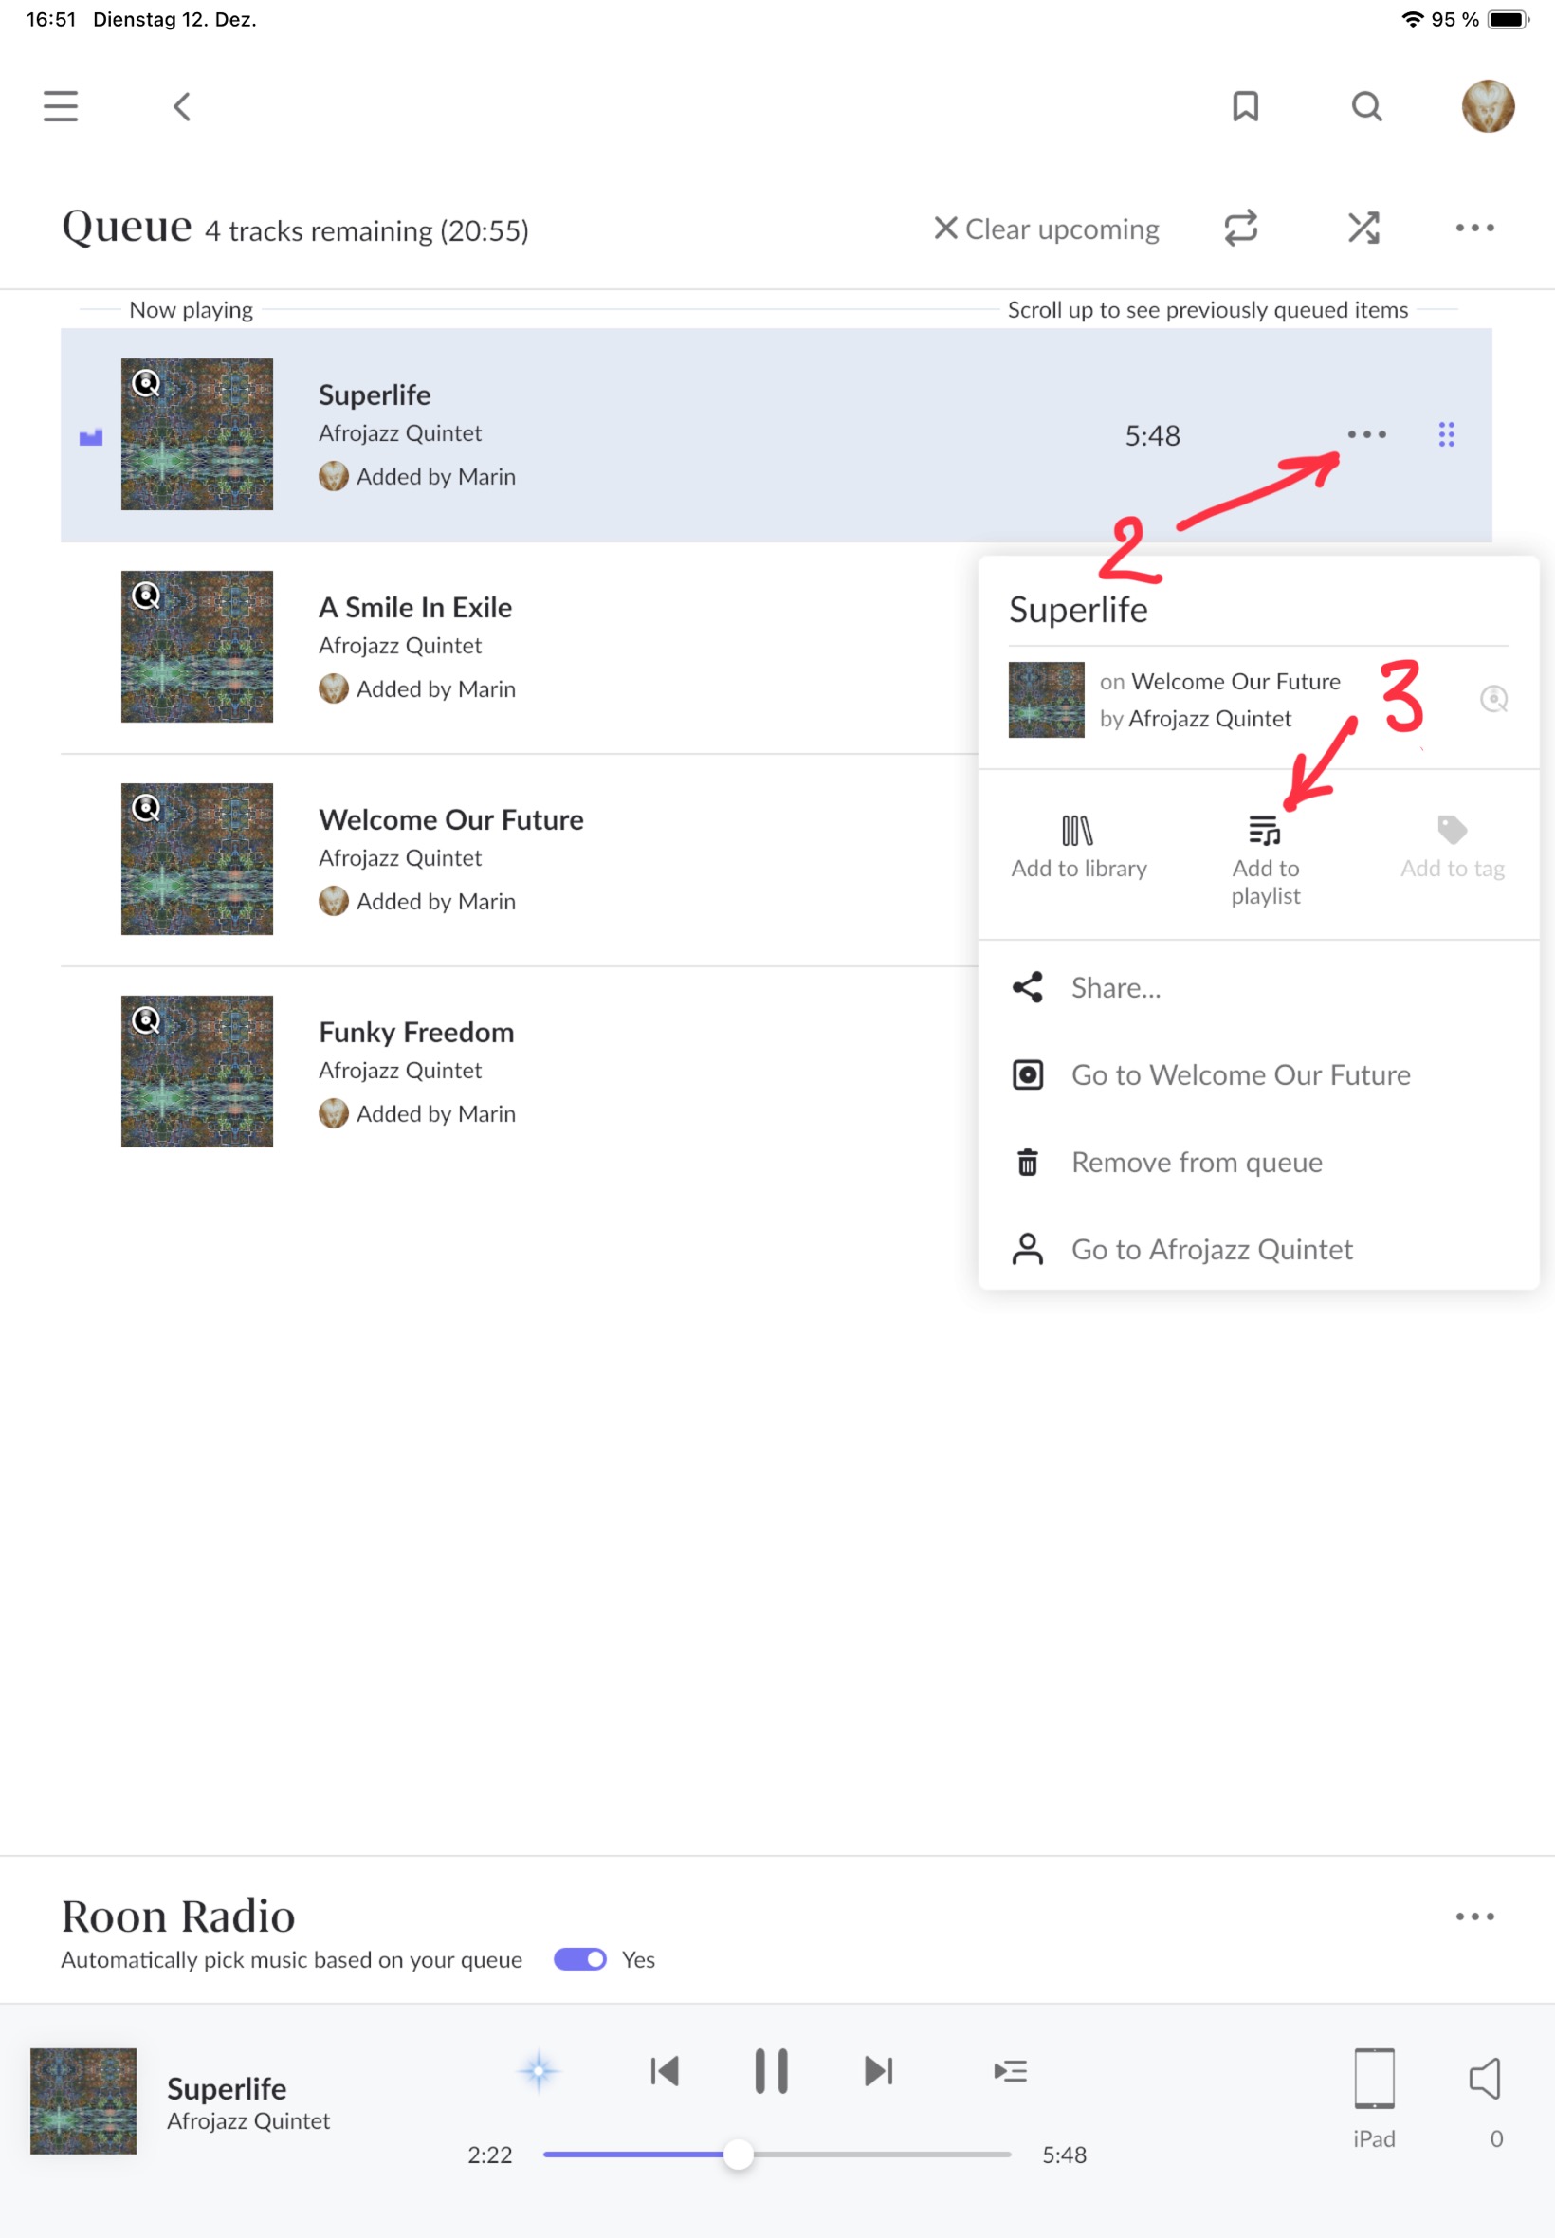The height and width of the screenshot is (2238, 1555).
Task: Click the Qobuz source icon in the popup
Action: coord(1493,700)
